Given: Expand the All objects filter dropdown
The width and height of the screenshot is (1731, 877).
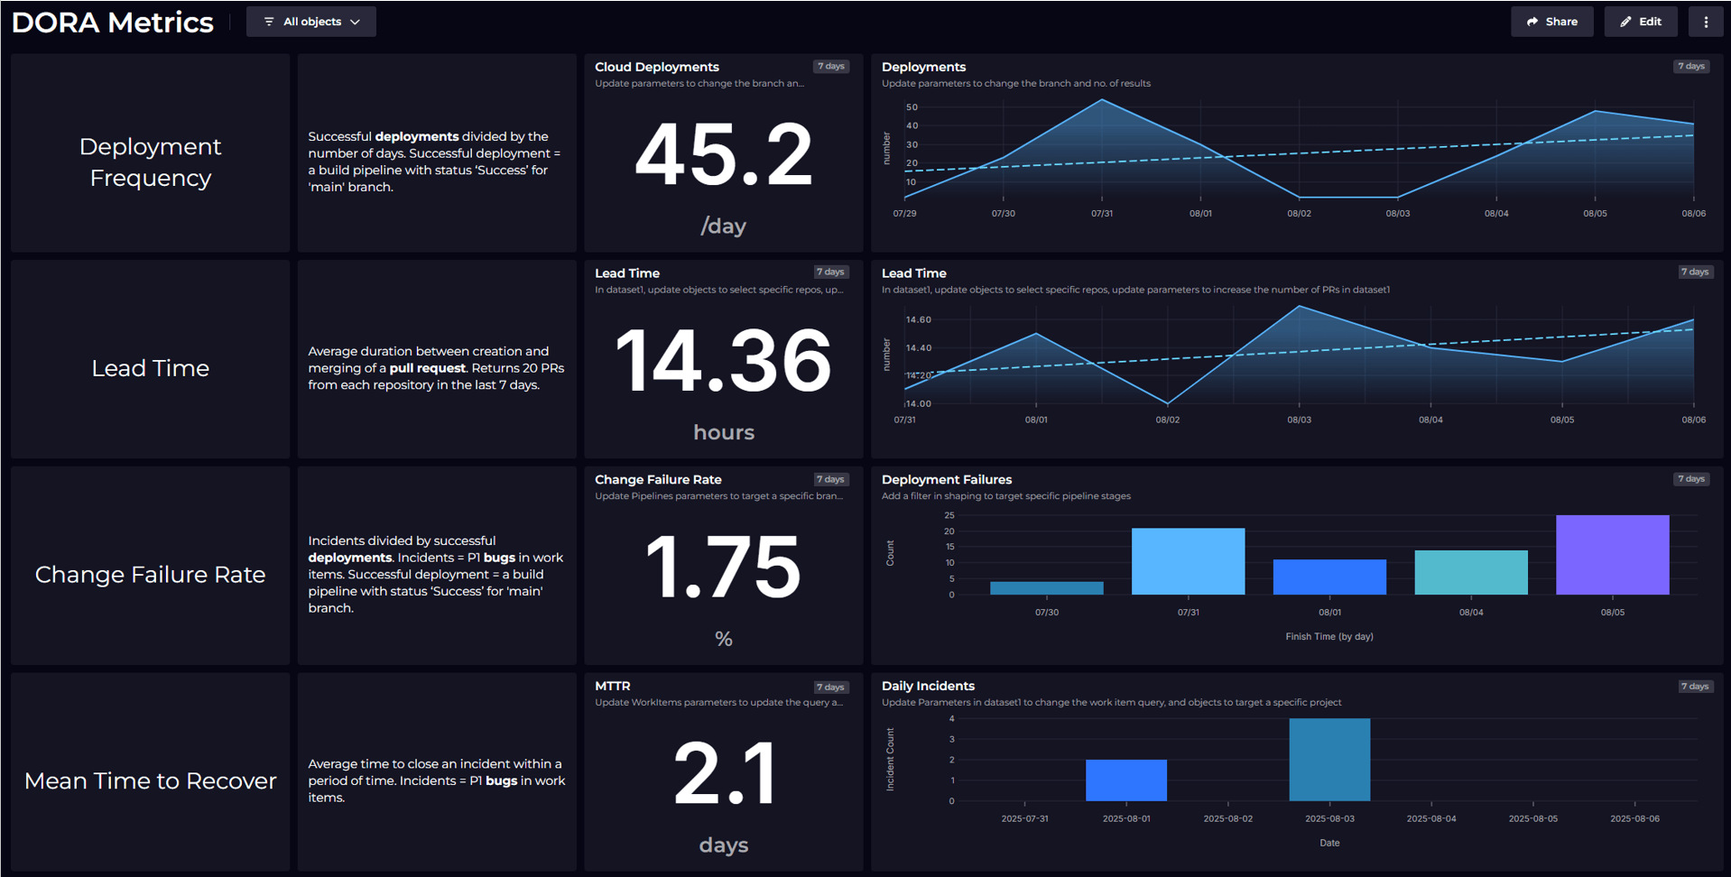Looking at the screenshot, I should tap(311, 22).
